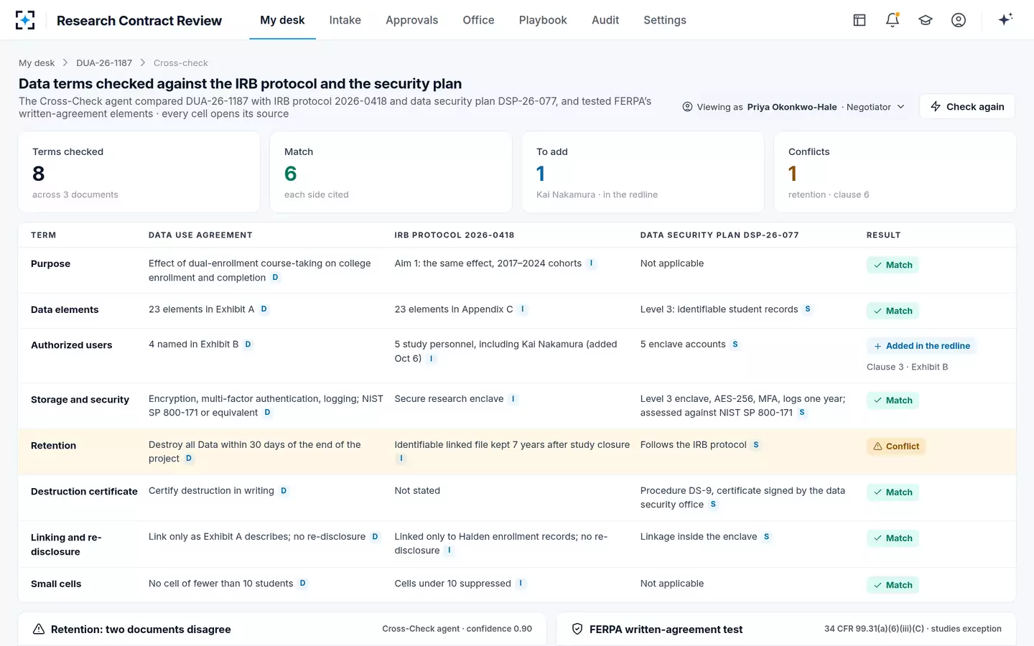Click the Research Contract Review logo icon

(x=25, y=20)
